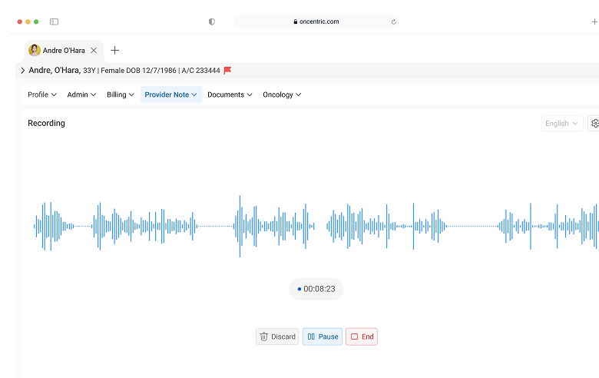Close the Andre O'Hara patient tab
Image resolution: width=599 pixels, height=378 pixels.
(x=94, y=51)
